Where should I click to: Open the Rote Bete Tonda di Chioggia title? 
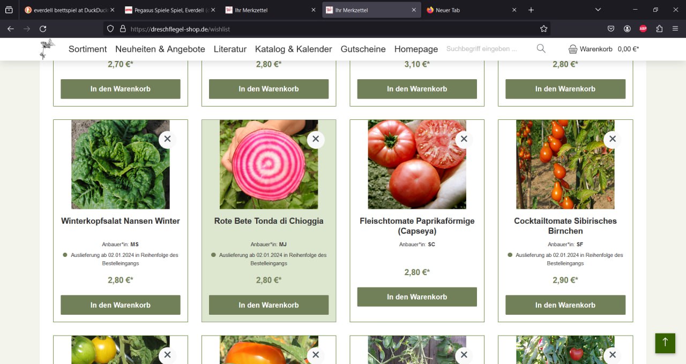(x=269, y=221)
